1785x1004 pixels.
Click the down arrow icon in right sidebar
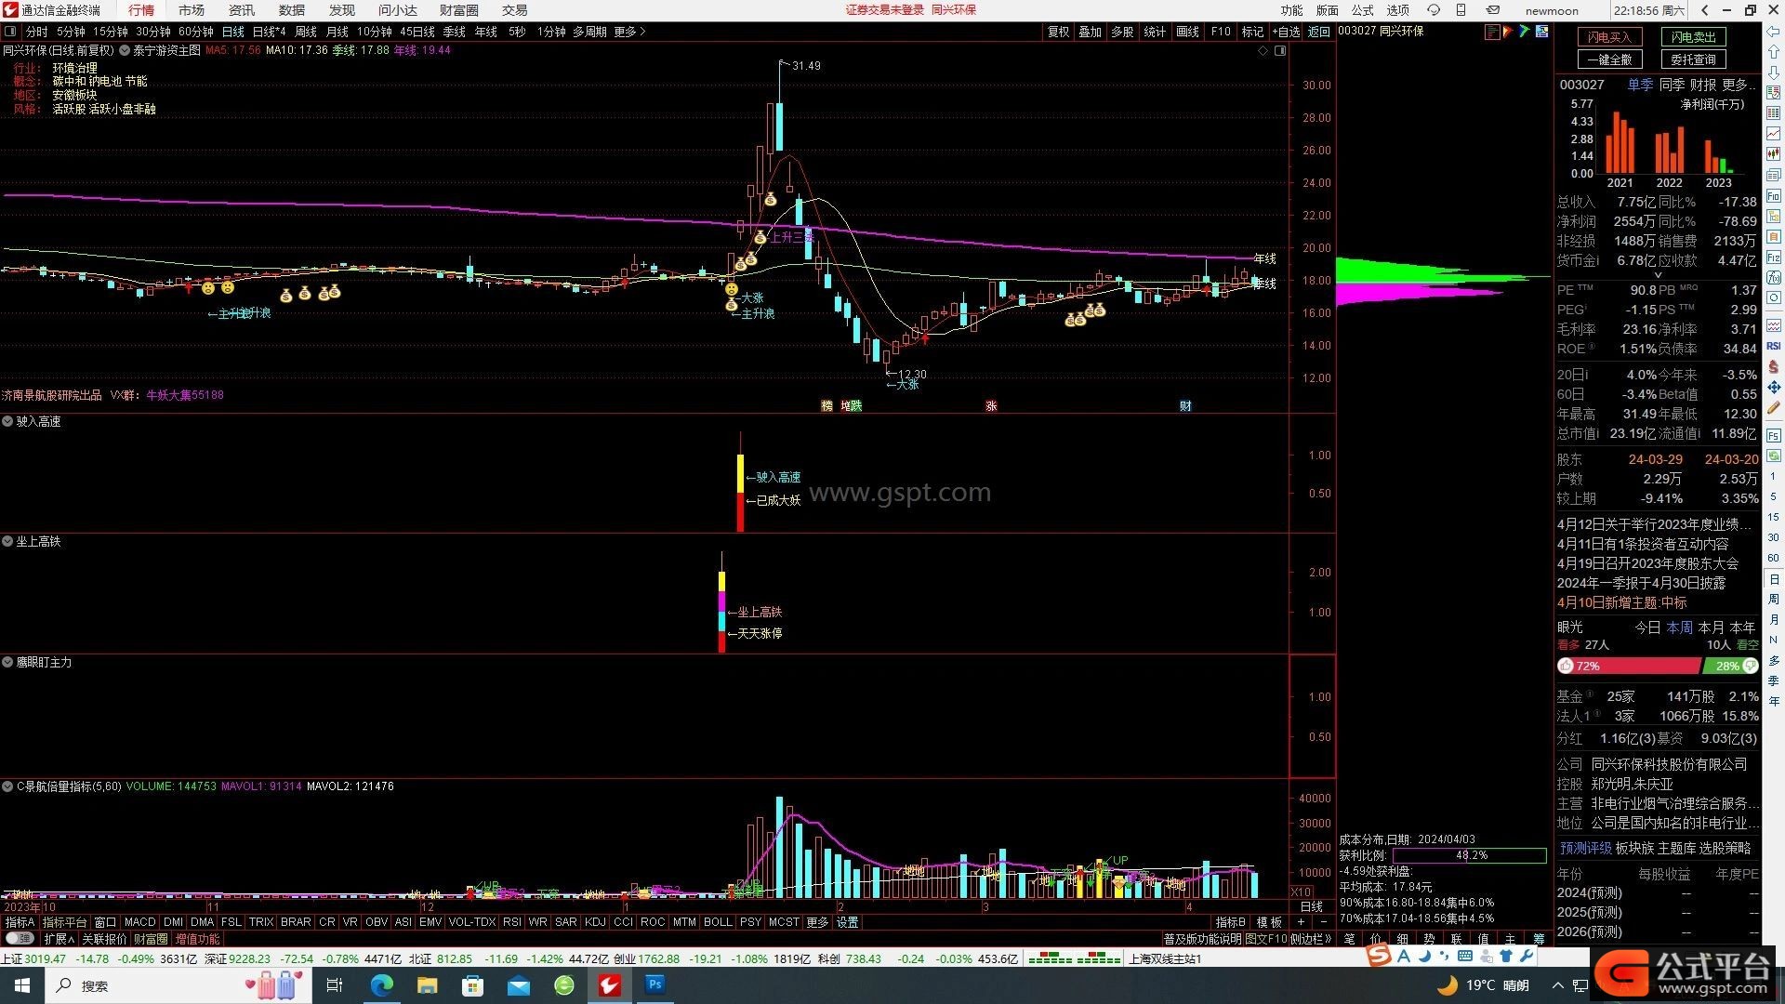point(1774,73)
